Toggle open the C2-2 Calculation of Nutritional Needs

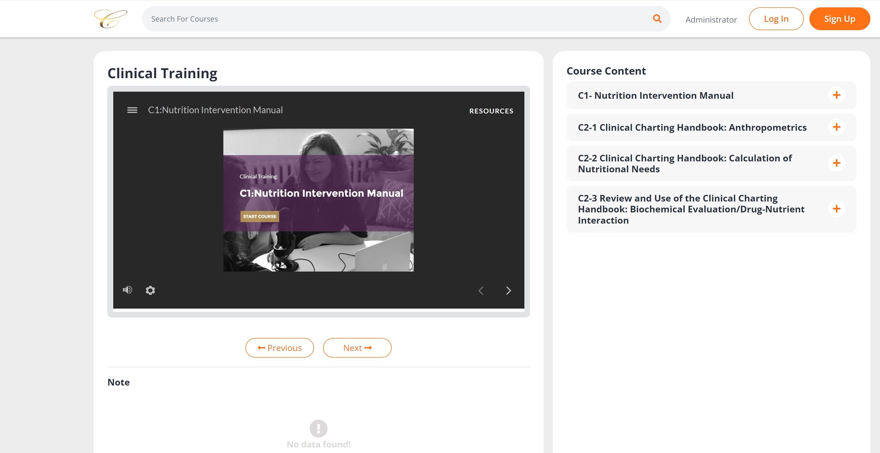[837, 163]
